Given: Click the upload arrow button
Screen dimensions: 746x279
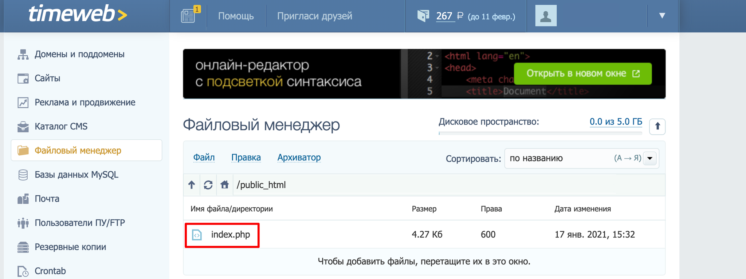Looking at the screenshot, I should click(657, 127).
